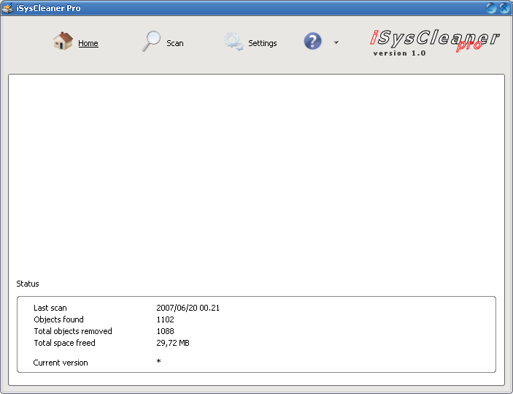Screen dimensions: 513x394
Task: Click the iSysCleaner Pro logo
Action: pyautogui.click(x=436, y=39)
